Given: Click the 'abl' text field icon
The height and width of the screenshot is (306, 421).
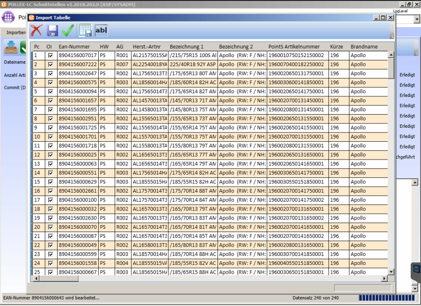Looking at the screenshot, I should [x=101, y=30].
